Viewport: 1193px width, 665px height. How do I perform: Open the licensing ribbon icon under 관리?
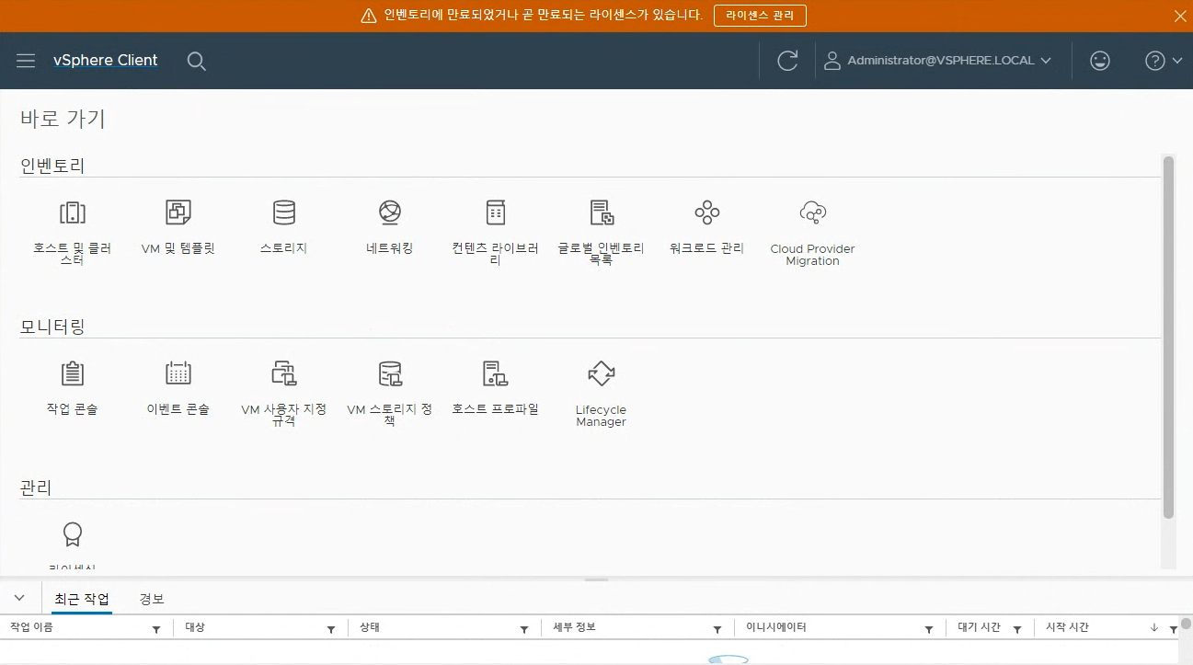point(73,534)
